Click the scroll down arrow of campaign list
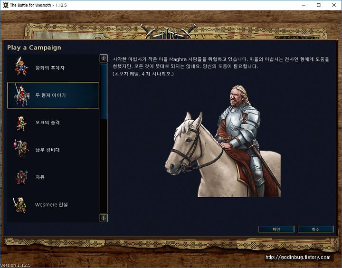This screenshot has width=342, height=268. [x=104, y=218]
